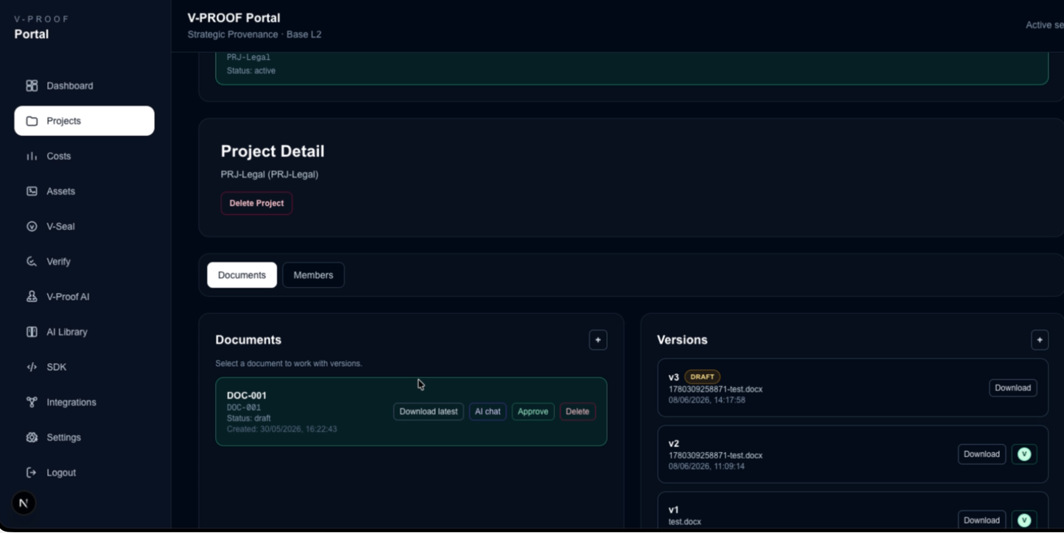Click the round N badge at sidebar bottom
The height and width of the screenshot is (533, 1064).
[x=23, y=503]
